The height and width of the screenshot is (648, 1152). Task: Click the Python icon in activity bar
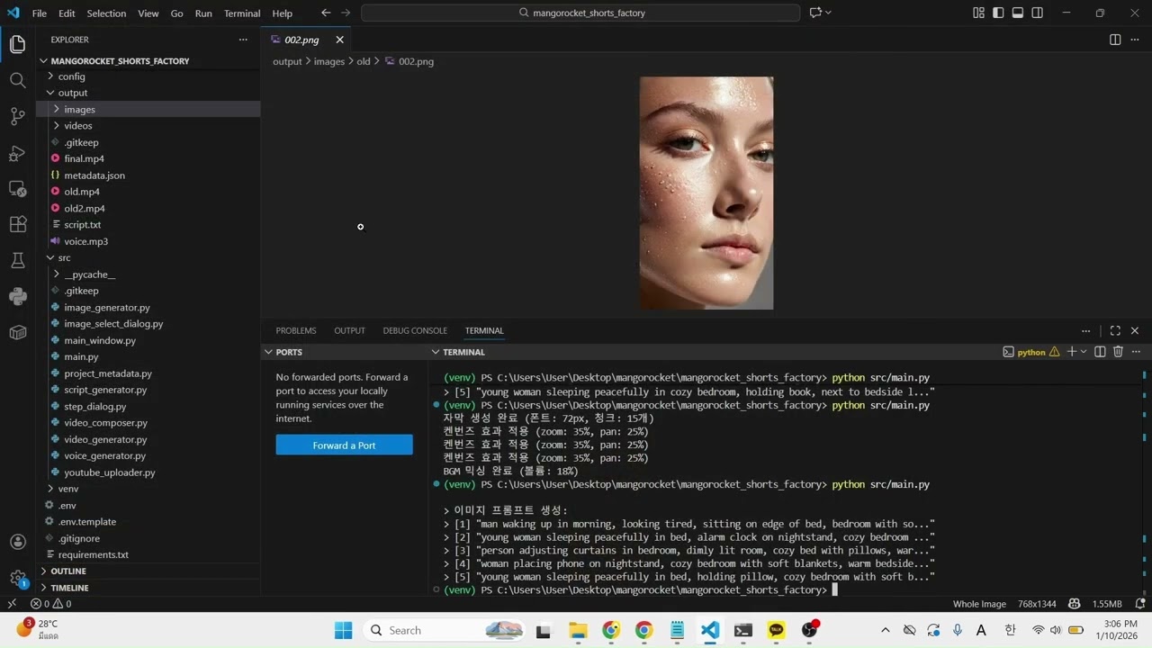pyautogui.click(x=17, y=296)
